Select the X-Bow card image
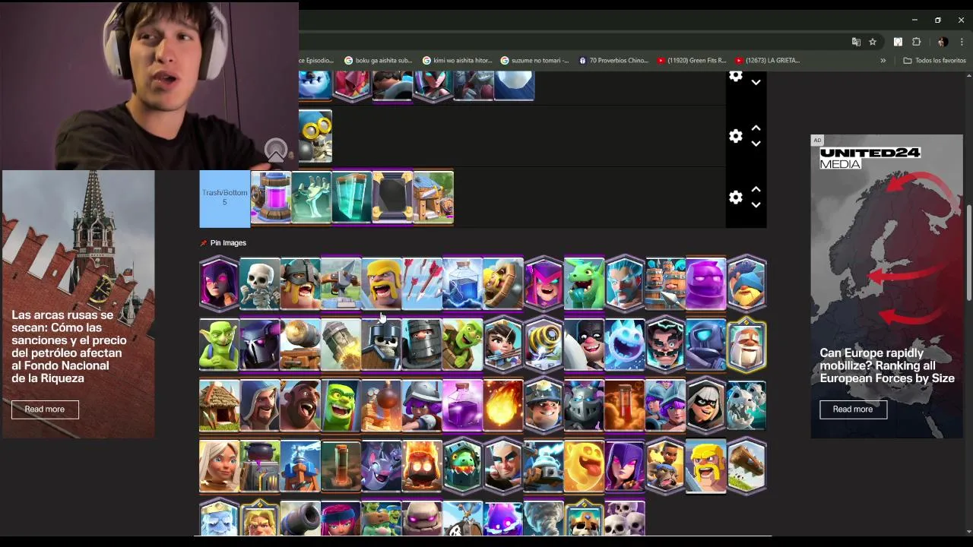 pyautogui.click(x=341, y=283)
